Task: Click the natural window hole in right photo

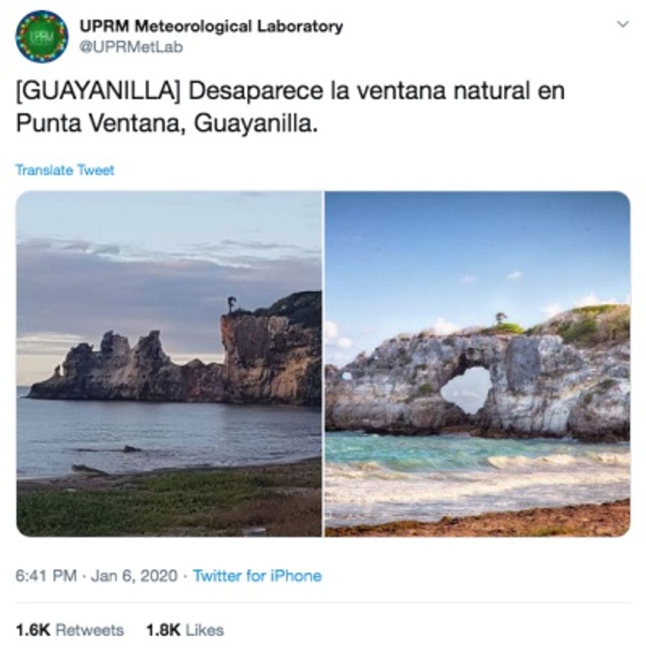Action: 466,390
